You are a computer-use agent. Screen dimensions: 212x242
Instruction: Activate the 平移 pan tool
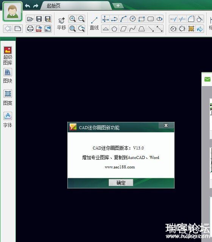(x=61, y=24)
